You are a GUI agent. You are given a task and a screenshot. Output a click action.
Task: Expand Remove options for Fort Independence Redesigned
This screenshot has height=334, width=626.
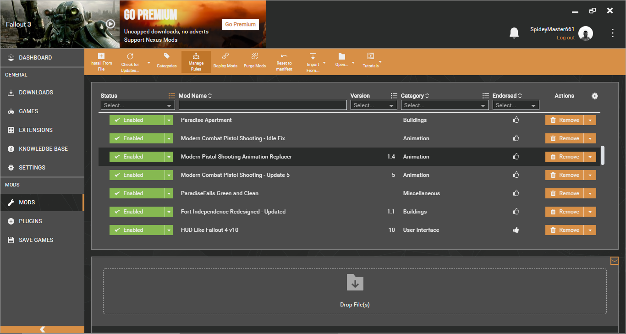(590, 212)
